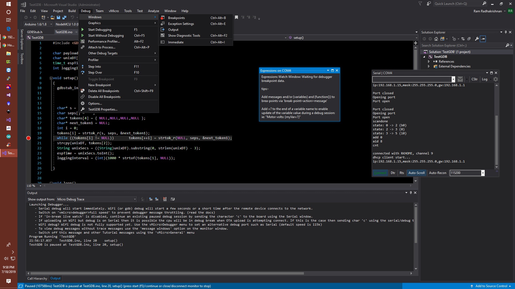Screen dimensions: 515x289
Task: Open Exception Settings in the Windows submenu
Action: tap(196, 24)
